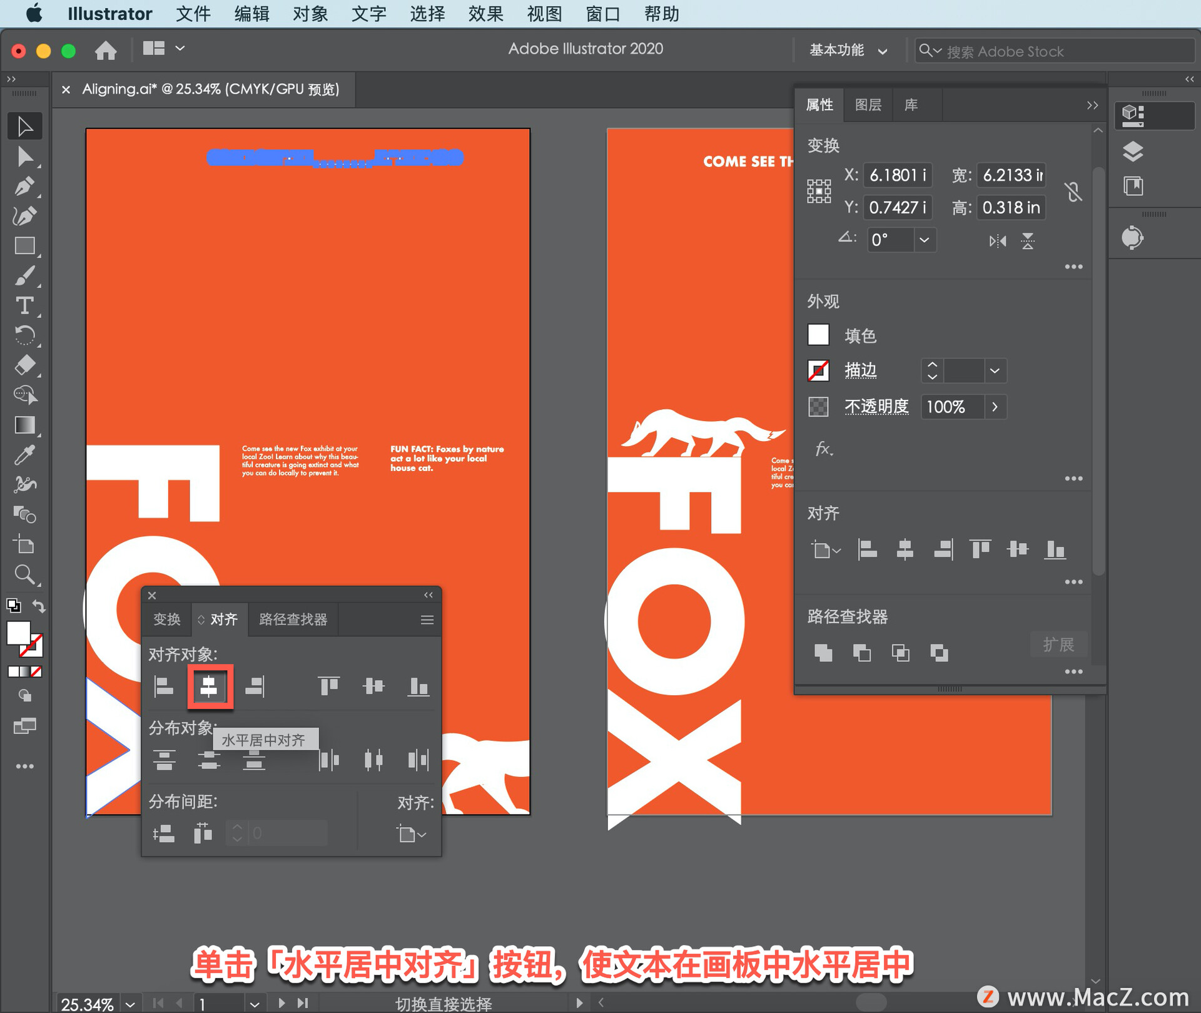Open Align To dropdown in floating Align panel
Viewport: 1201px width, 1013px height.
coord(412,833)
